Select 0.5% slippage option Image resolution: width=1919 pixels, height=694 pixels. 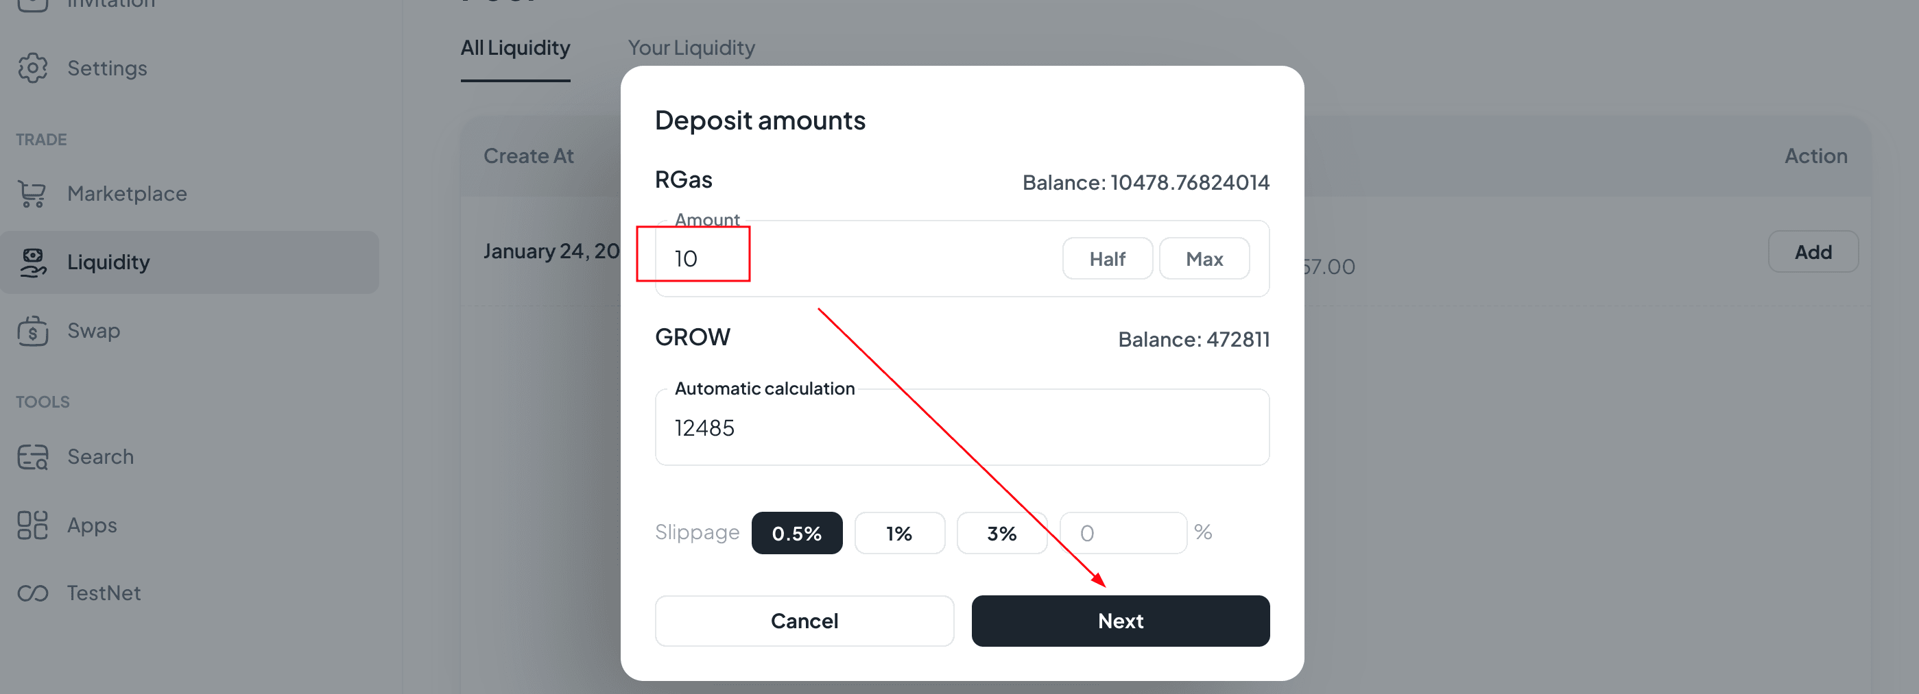(x=796, y=533)
